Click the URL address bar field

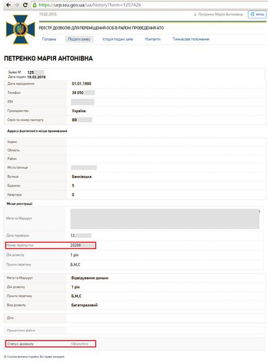click(x=149, y=5)
